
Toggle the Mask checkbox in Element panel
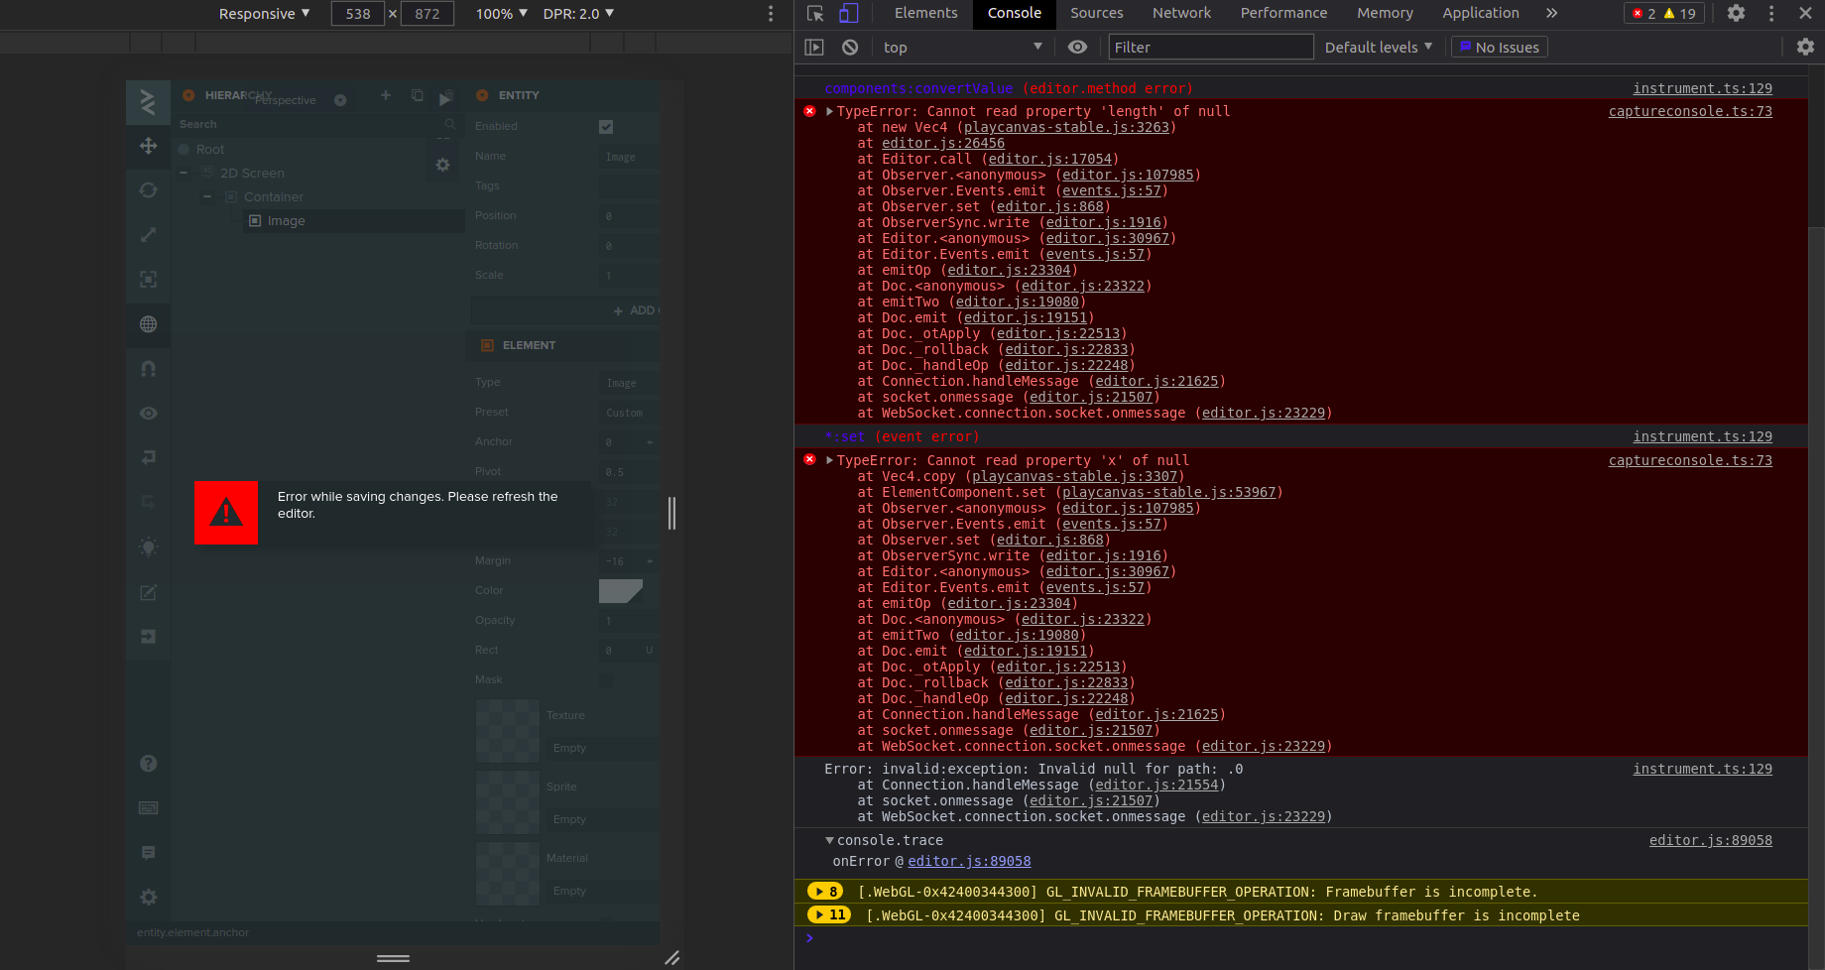[x=606, y=680]
